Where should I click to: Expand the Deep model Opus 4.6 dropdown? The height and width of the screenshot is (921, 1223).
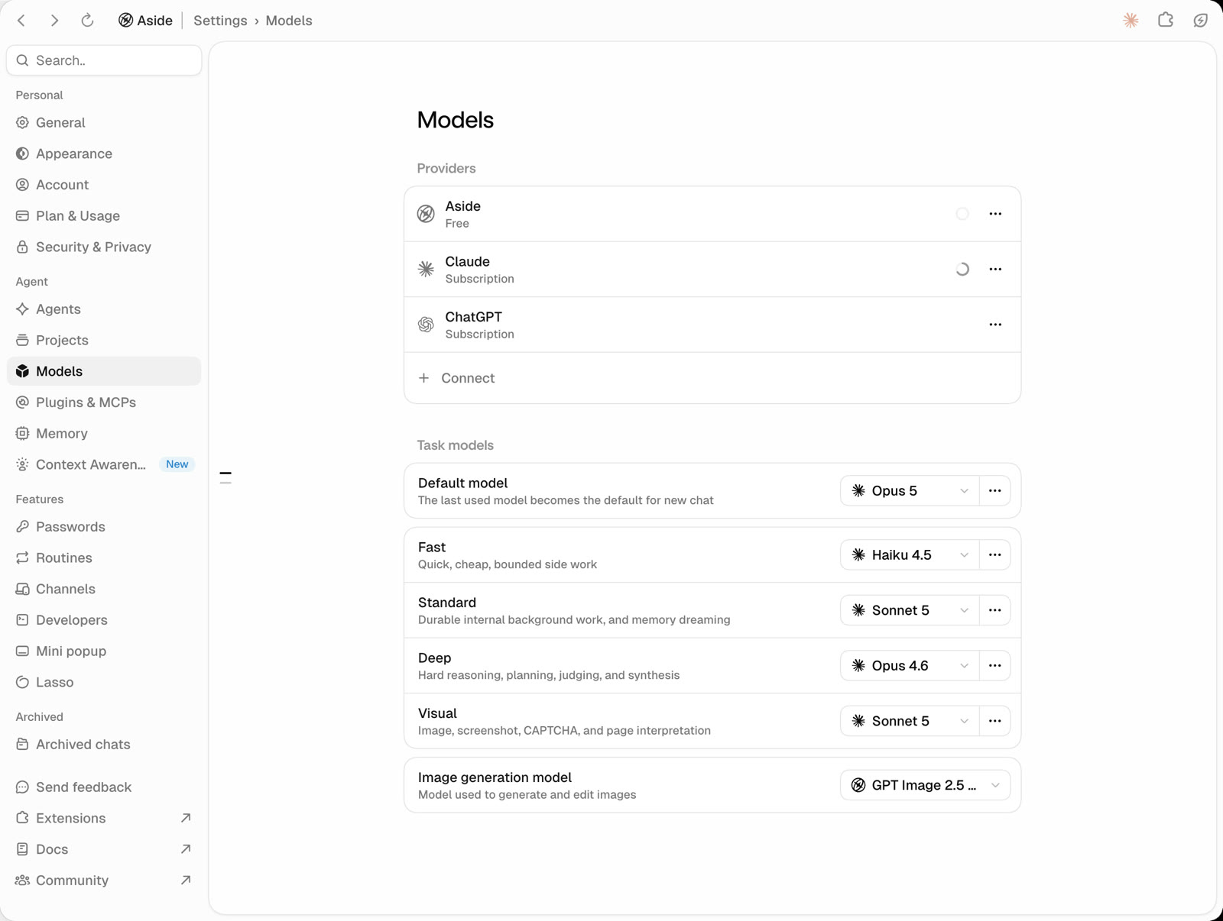point(910,665)
